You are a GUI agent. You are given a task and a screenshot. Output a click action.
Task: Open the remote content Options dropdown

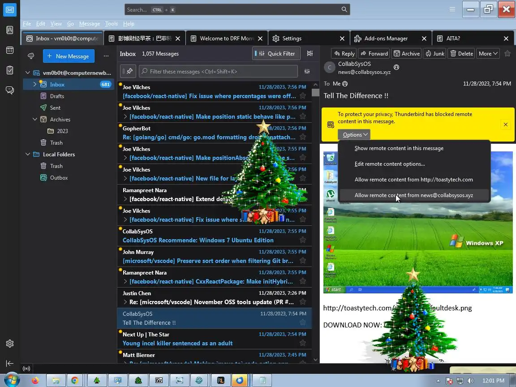point(354,134)
